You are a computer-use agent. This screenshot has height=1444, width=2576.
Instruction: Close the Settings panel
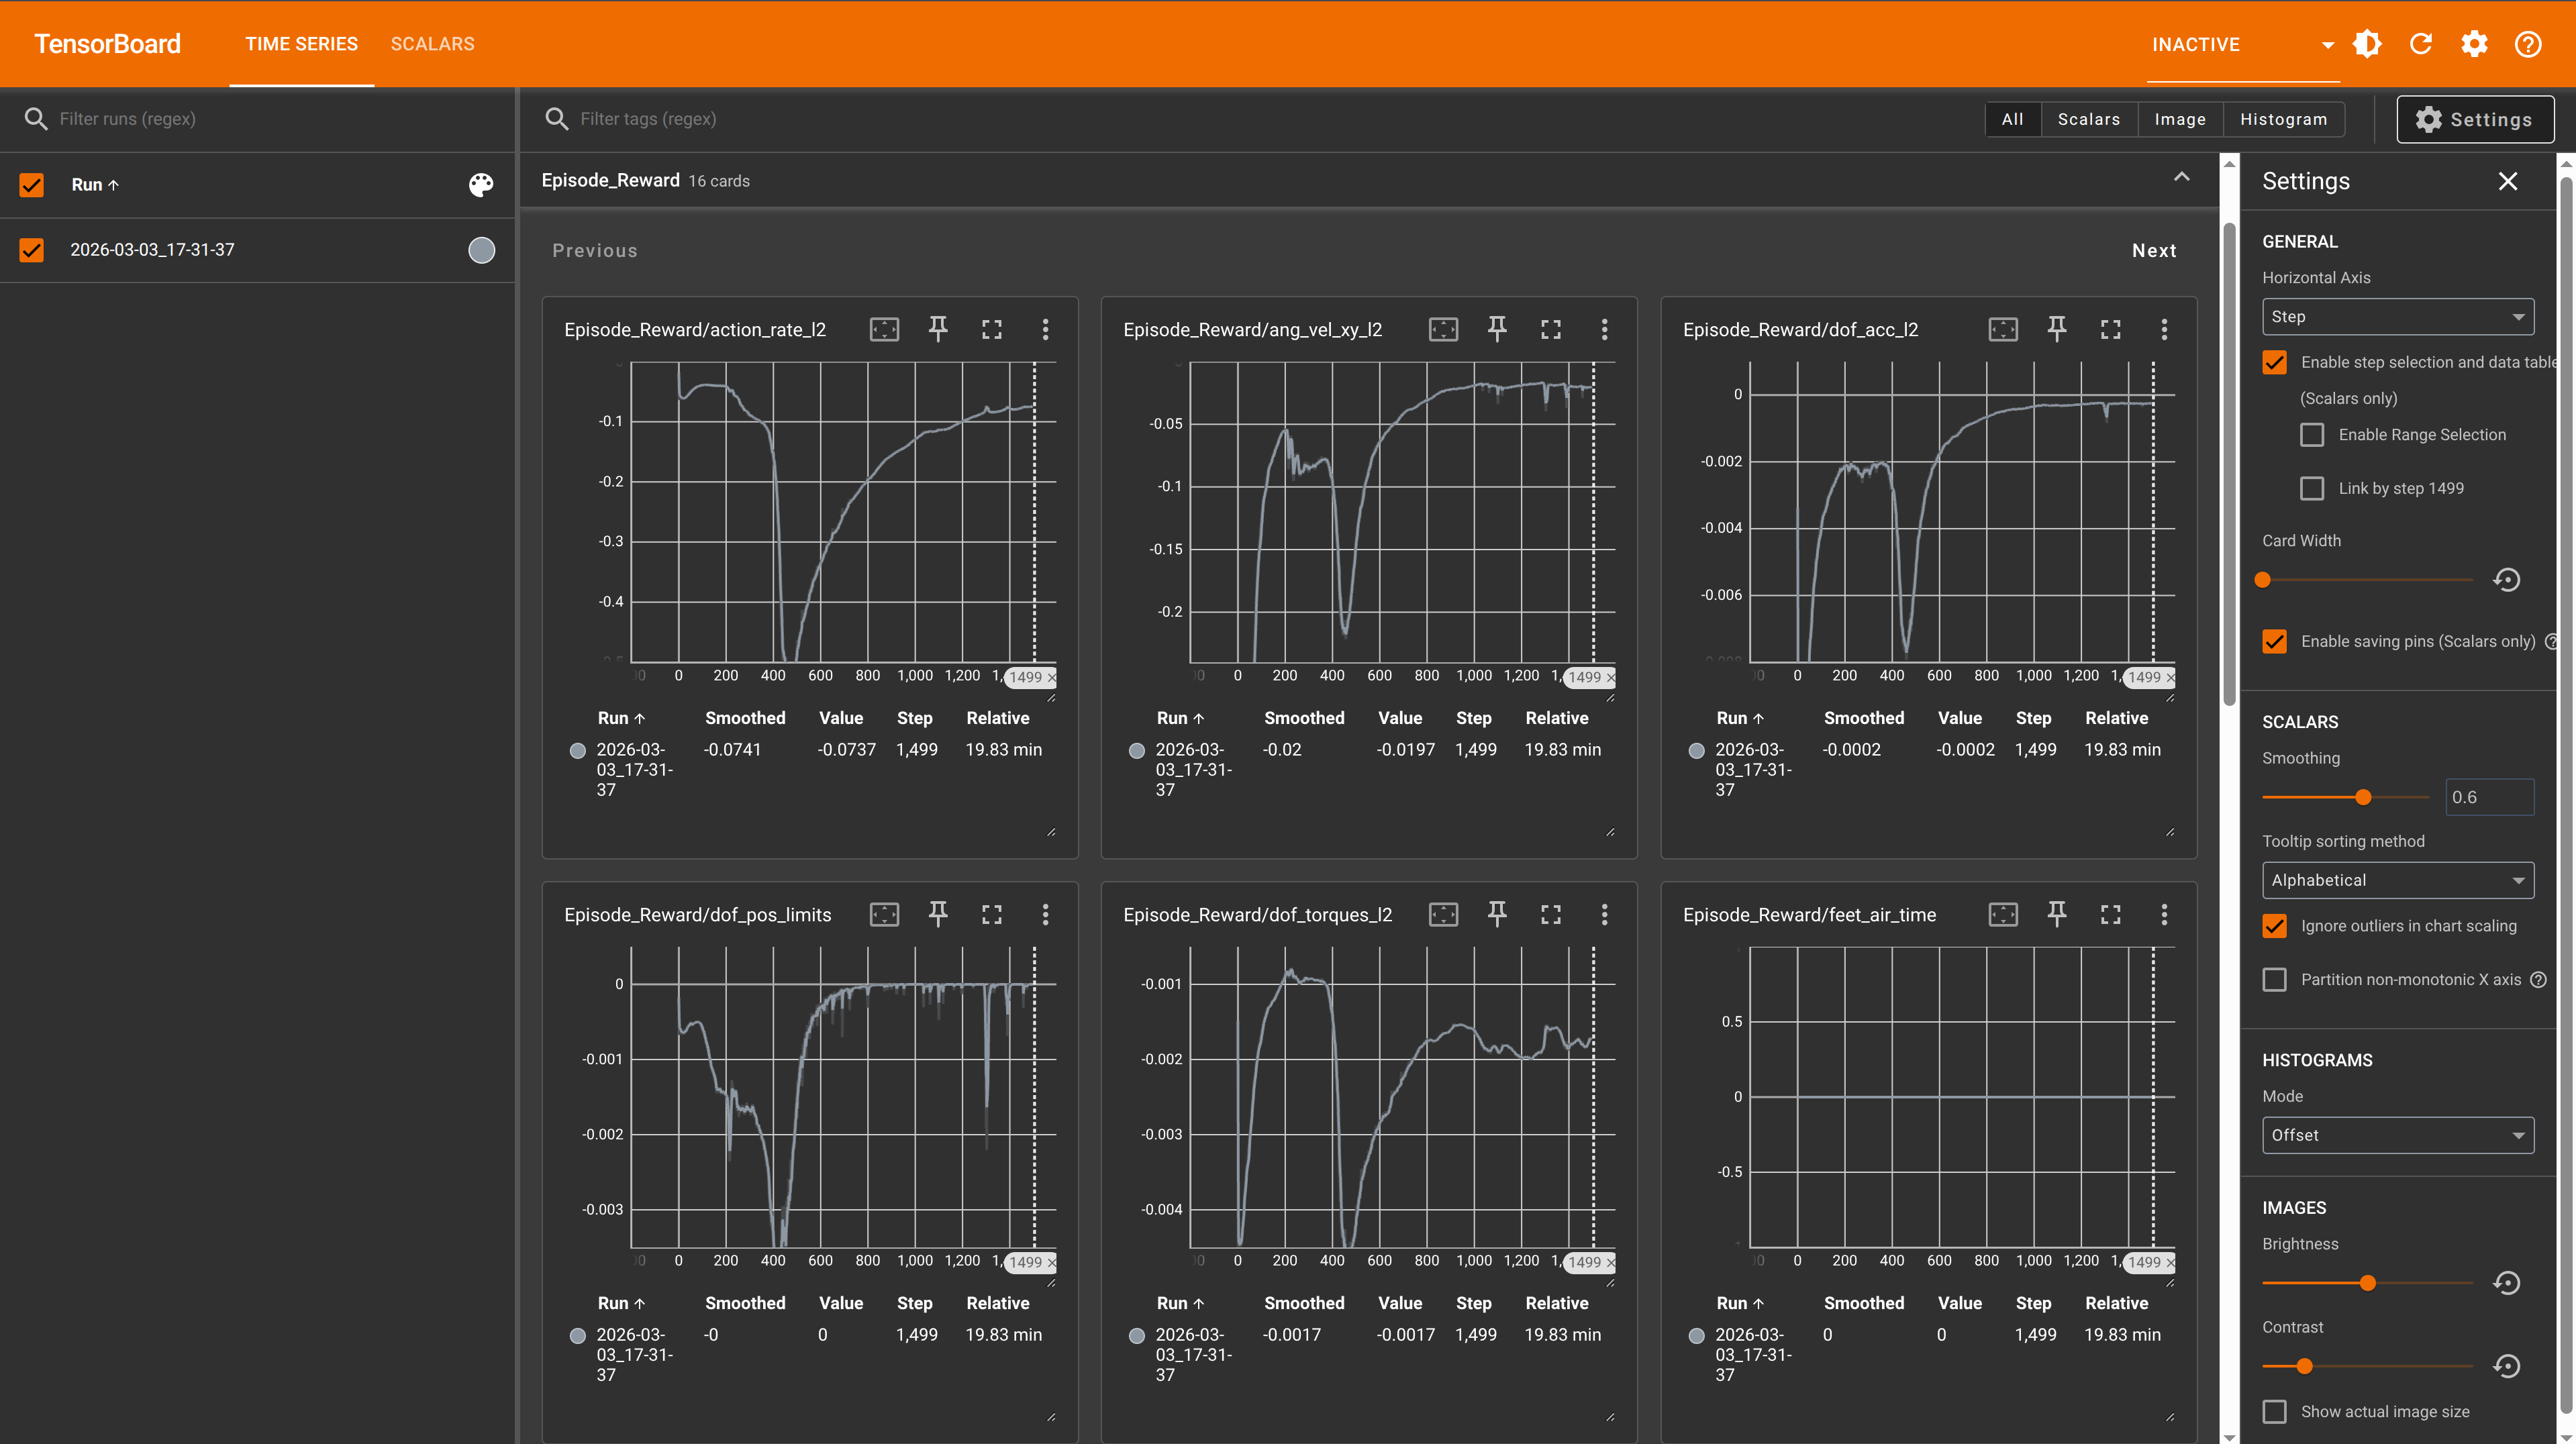(x=2508, y=181)
